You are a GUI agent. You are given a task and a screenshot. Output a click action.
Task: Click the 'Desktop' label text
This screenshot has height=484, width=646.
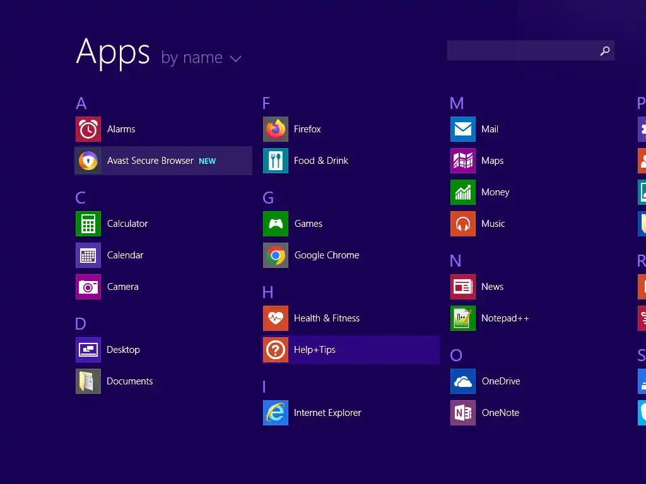tap(123, 350)
